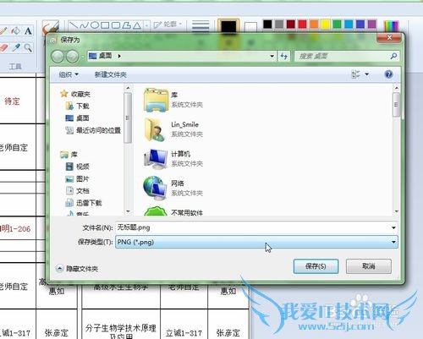Select the 库 system folder item
Image resolution: width=423 pixels, height=339 pixels.
173,100
